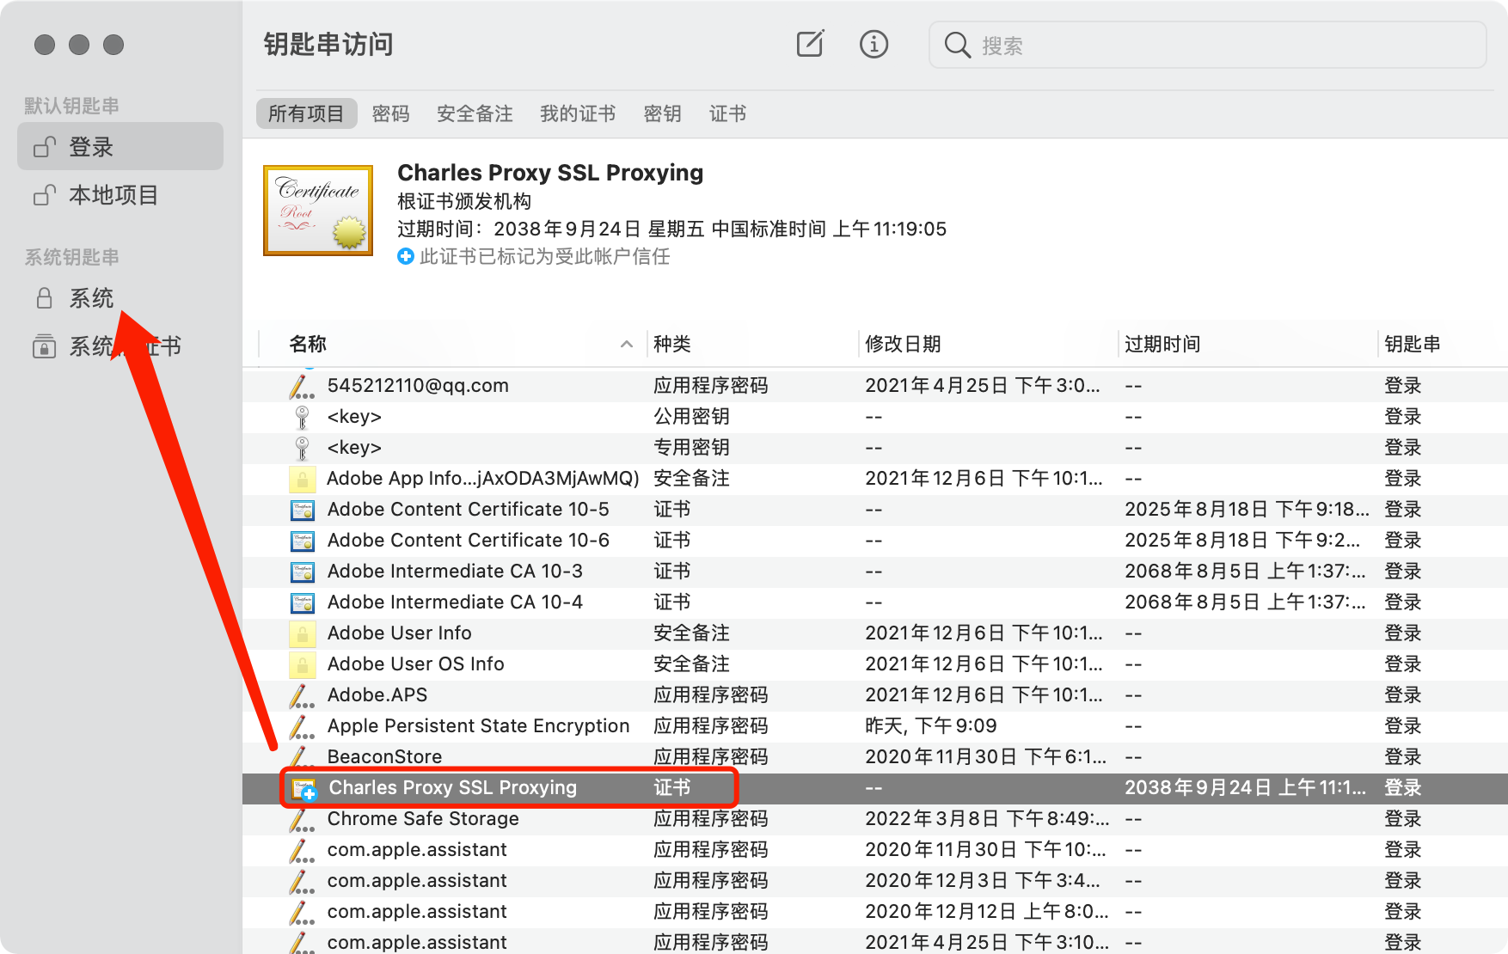Sort by the 钥匙串 column header
Viewport: 1508px width, 954px height.
tap(1413, 344)
